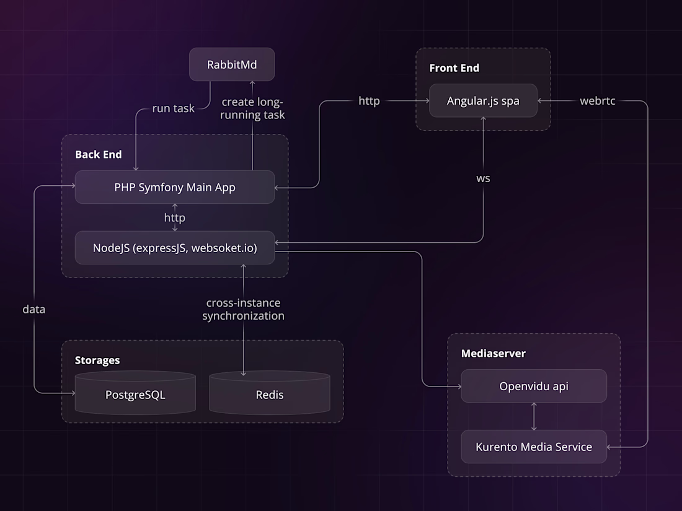Select the PostgreSQL storage cylinder
This screenshot has width=682, height=511.
click(x=135, y=392)
